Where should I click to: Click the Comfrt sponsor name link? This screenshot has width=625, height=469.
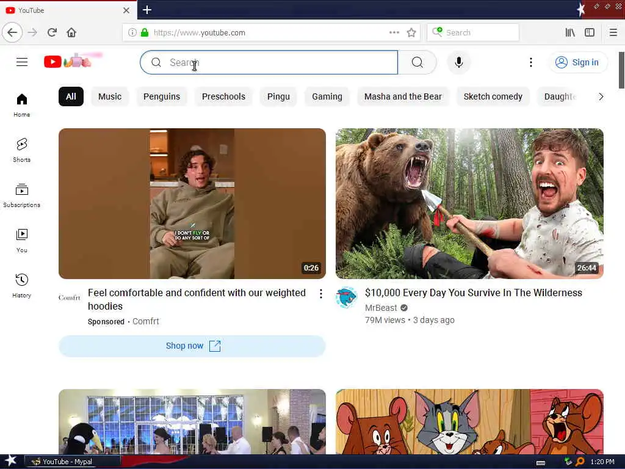tap(145, 321)
